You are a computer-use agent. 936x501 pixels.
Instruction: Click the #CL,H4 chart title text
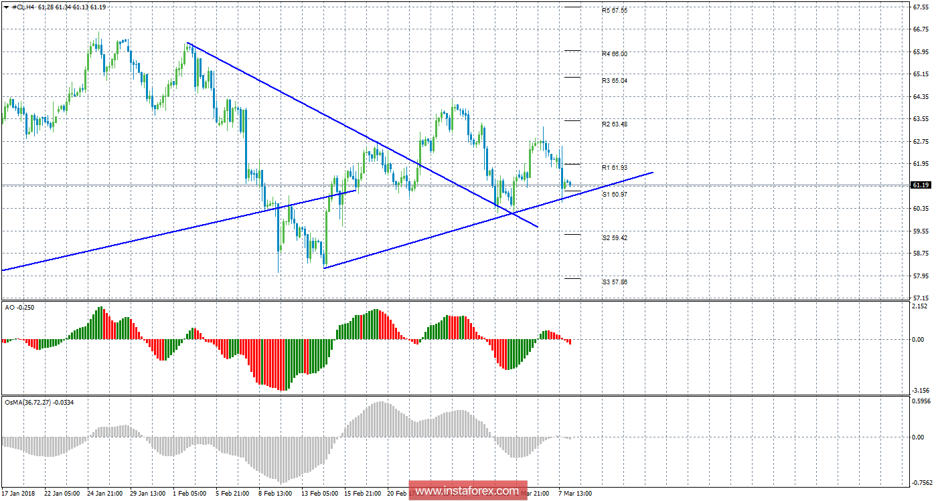(23, 7)
